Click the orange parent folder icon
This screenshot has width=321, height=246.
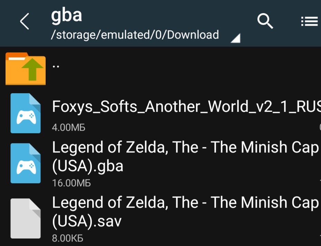coord(26,69)
